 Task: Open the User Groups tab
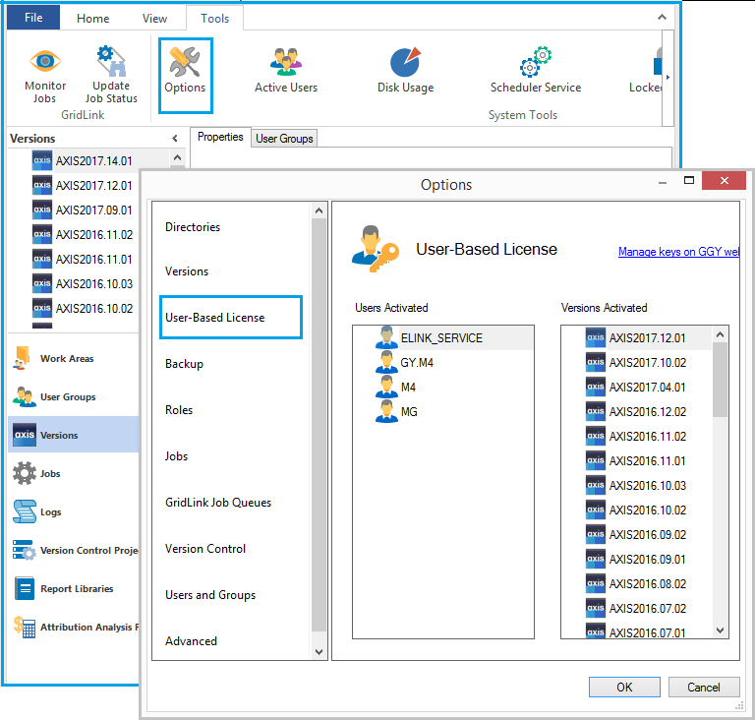tap(284, 139)
